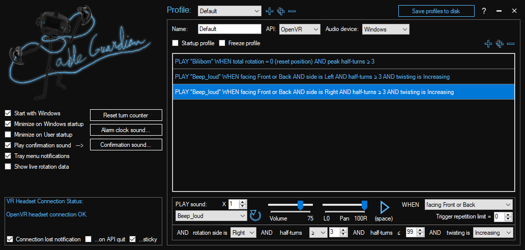The width and height of the screenshot is (525, 250).
Task: Open the half-turns ≥ comparison operator dropdown
Action: pyautogui.click(x=318, y=233)
